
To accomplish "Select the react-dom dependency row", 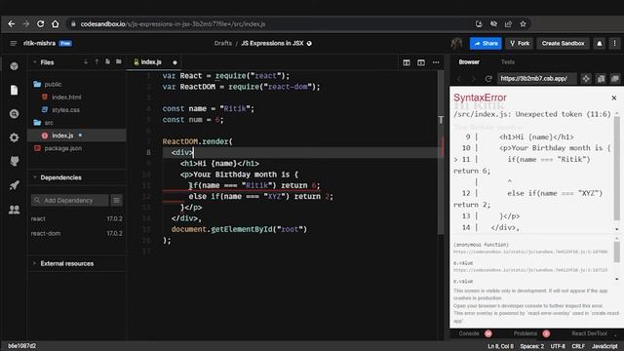I will pyautogui.click(x=77, y=234).
